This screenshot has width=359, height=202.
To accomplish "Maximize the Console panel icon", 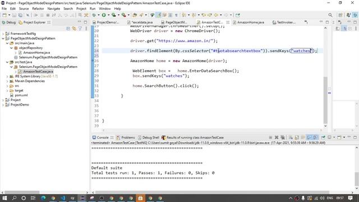I will click(x=355, y=137).
